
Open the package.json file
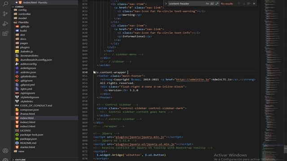pyautogui.click(x=28, y=139)
